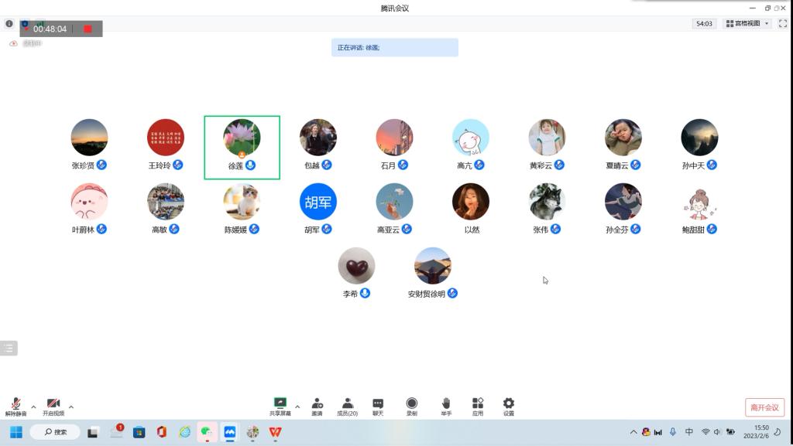Expand share screen options arrow
Viewport: 793px width, 446px height.
pos(297,407)
